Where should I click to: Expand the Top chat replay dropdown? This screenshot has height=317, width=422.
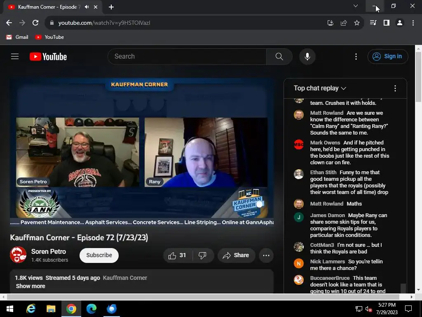click(x=320, y=88)
